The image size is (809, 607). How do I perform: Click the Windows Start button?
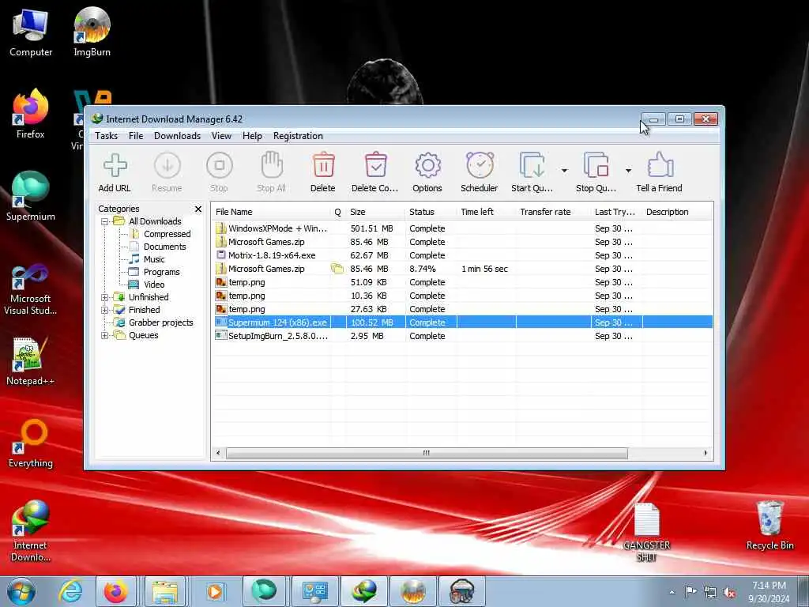pos(21,591)
